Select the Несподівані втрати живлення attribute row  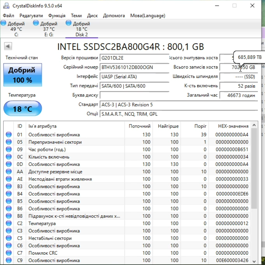pyautogui.click(x=127, y=179)
